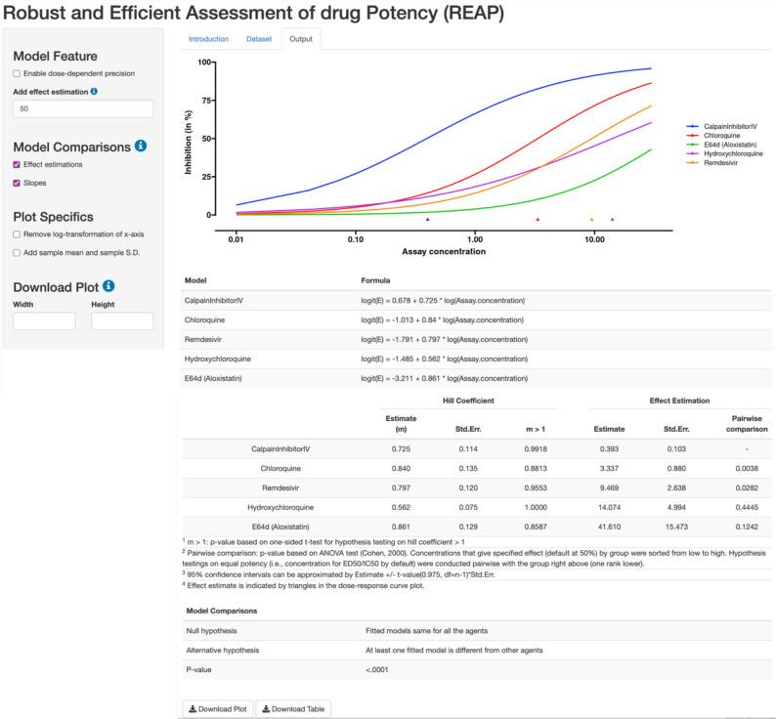776x719 pixels.
Task: Uncheck the Effect estimations checkbox
Action: point(17,165)
